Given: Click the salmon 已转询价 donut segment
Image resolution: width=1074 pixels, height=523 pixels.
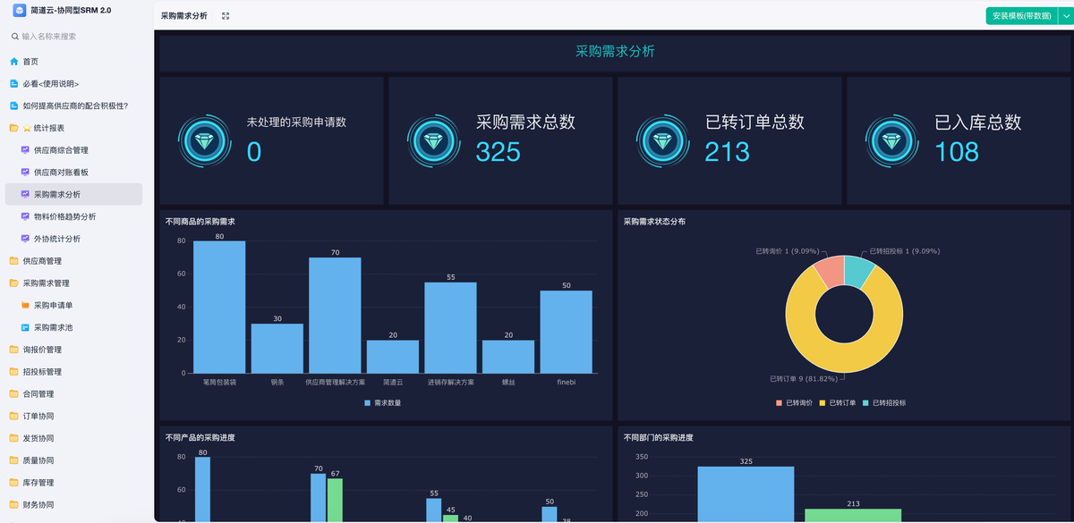Looking at the screenshot, I should [830, 272].
